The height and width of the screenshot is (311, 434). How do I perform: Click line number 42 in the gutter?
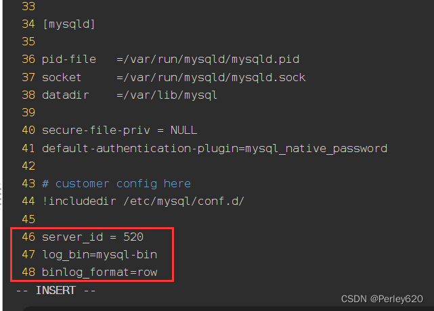[x=28, y=166]
